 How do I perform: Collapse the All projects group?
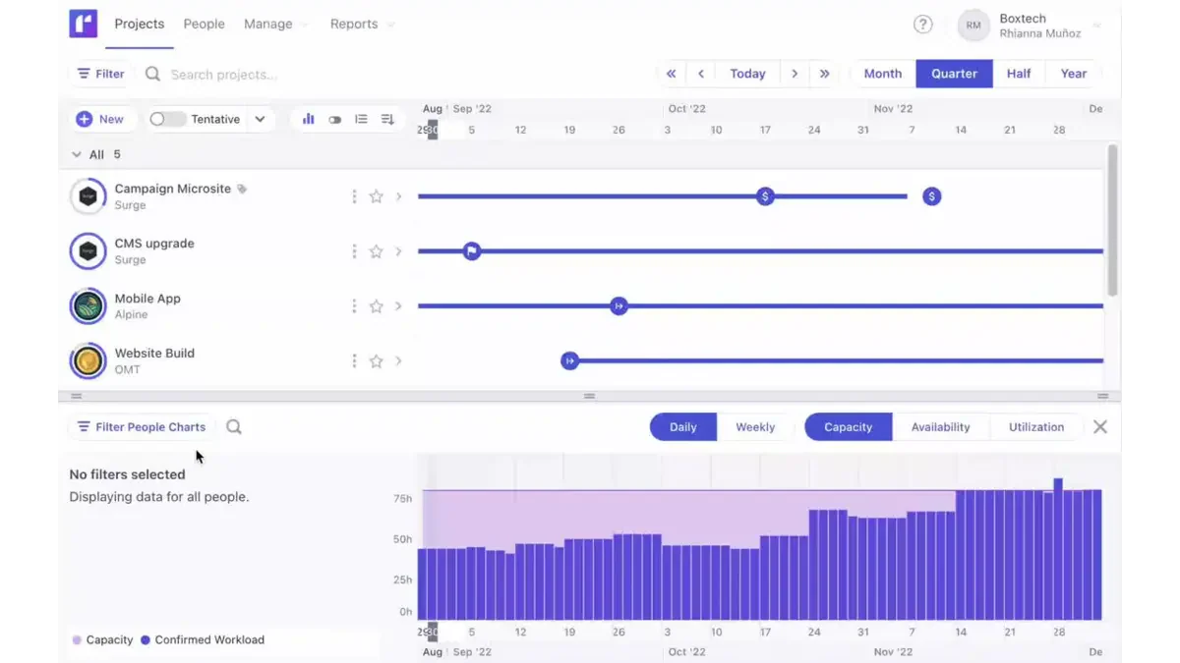(x=77, y=154)
